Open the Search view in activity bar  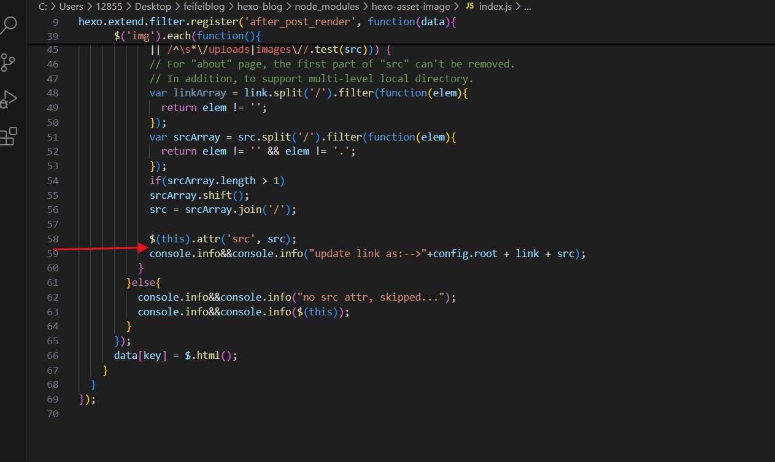(x=10, y=26)
